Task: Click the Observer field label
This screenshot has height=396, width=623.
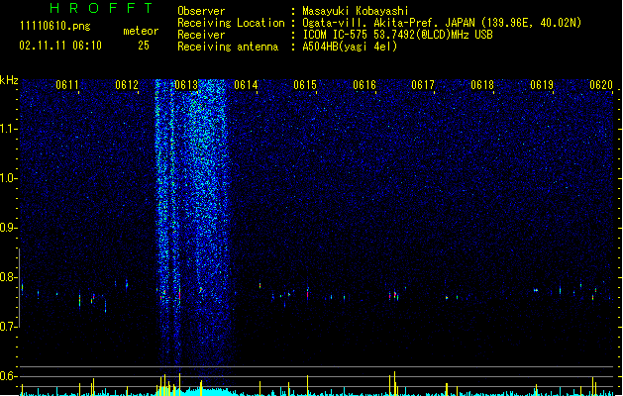Action: [x=201, y=11]
